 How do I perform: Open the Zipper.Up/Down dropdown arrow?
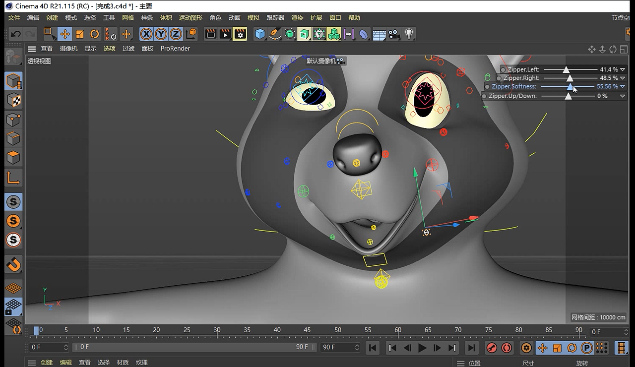[x=623, y=96]
